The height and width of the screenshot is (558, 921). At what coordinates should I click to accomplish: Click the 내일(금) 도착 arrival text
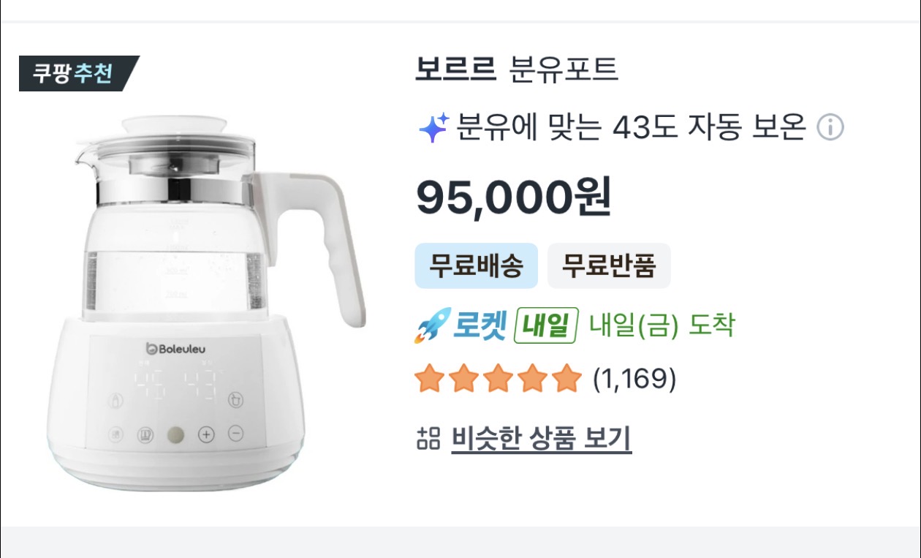[x=662, y=326]
